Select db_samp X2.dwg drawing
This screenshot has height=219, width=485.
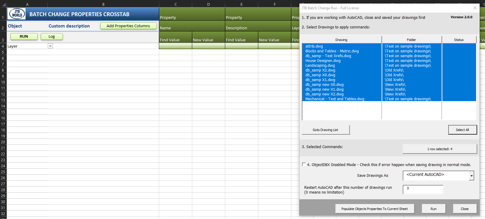(x=320, y=70)
